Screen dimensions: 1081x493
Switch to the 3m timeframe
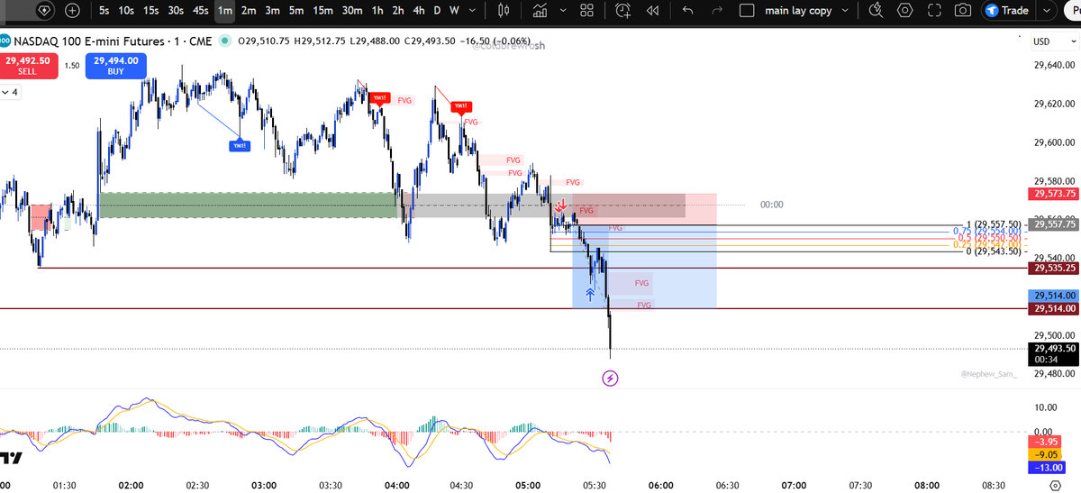[273, 11]
